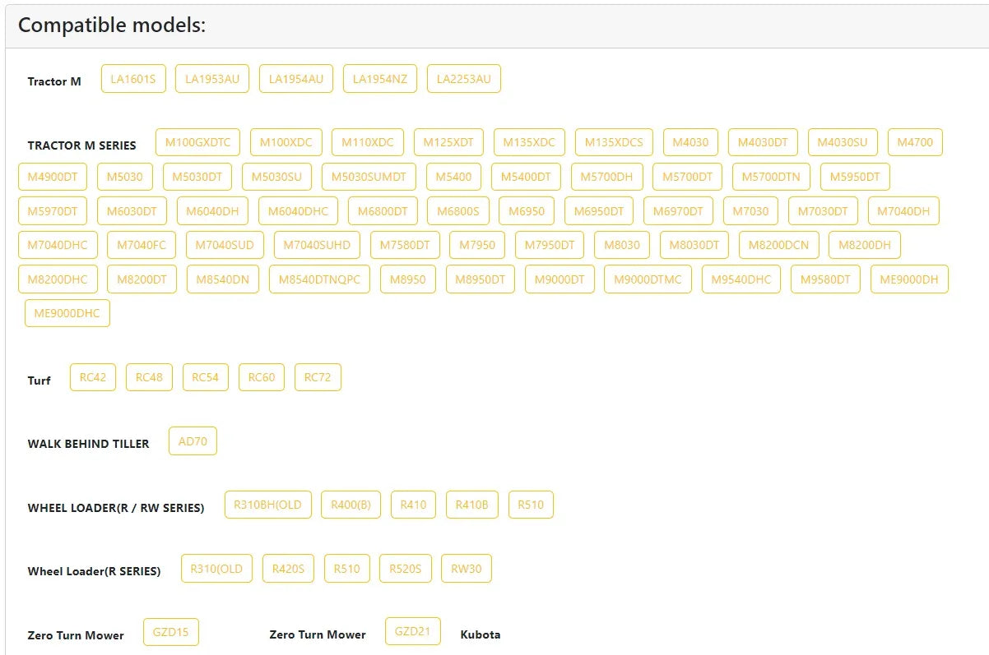Click the RC48 turf model
Image resolution: width=989 pixels, height=655 pixels.
pyautogui.click(x=149, y=377)
